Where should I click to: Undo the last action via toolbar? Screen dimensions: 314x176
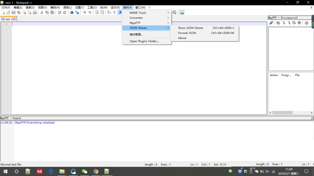tap(59, 13)
